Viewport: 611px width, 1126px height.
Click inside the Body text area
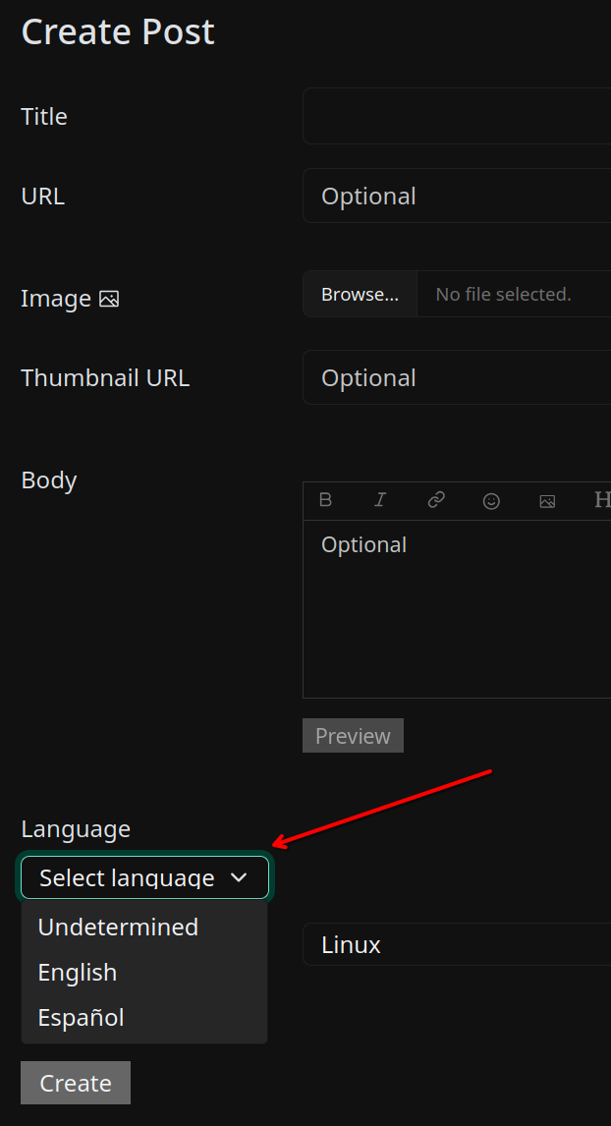click(457, 608)
